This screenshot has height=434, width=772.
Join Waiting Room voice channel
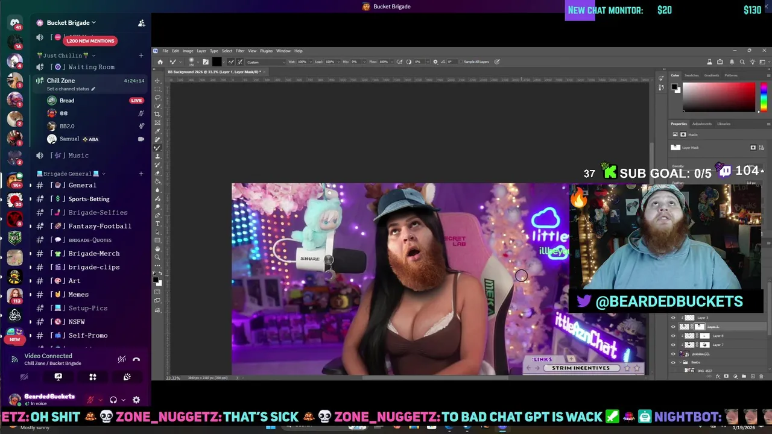pos(91,67)
